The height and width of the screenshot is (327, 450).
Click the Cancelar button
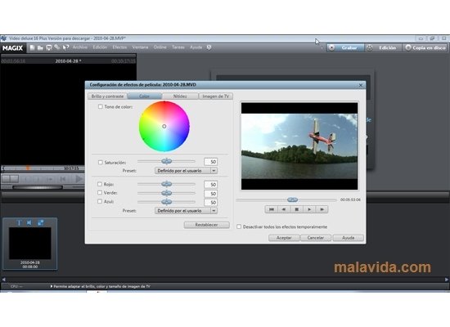316,238
